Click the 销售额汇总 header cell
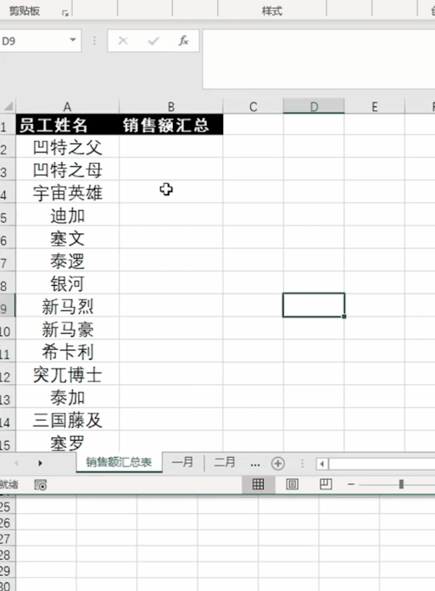The image size is (435, 591). point(171,125)
